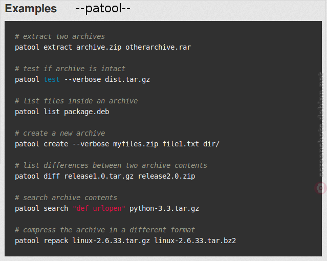327x261 pixels.
Task: Click 'archive.zip' in the extract command
Action: (99, 48)
